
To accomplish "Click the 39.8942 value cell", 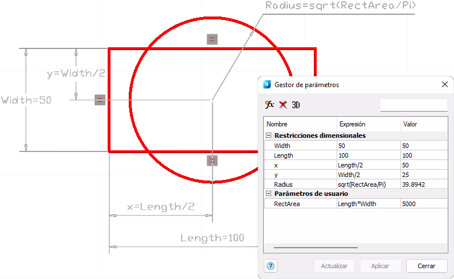I will tap(424, 184).
